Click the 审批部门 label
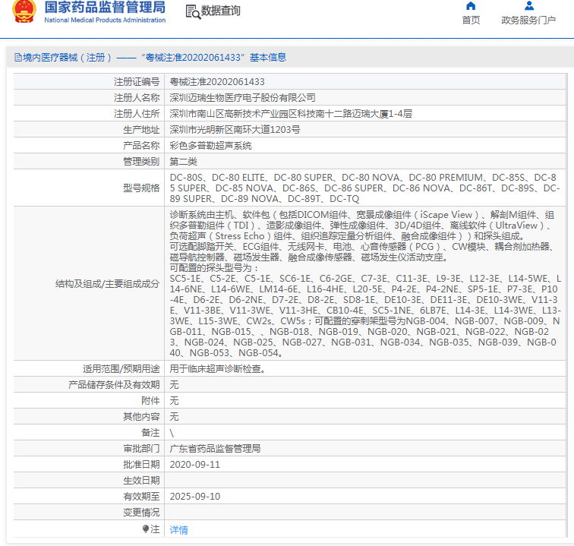The image size is (574, 546). click(141, 449)
